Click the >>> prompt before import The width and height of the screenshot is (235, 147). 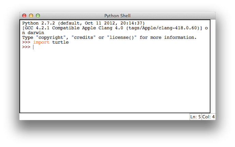[26, 42]
